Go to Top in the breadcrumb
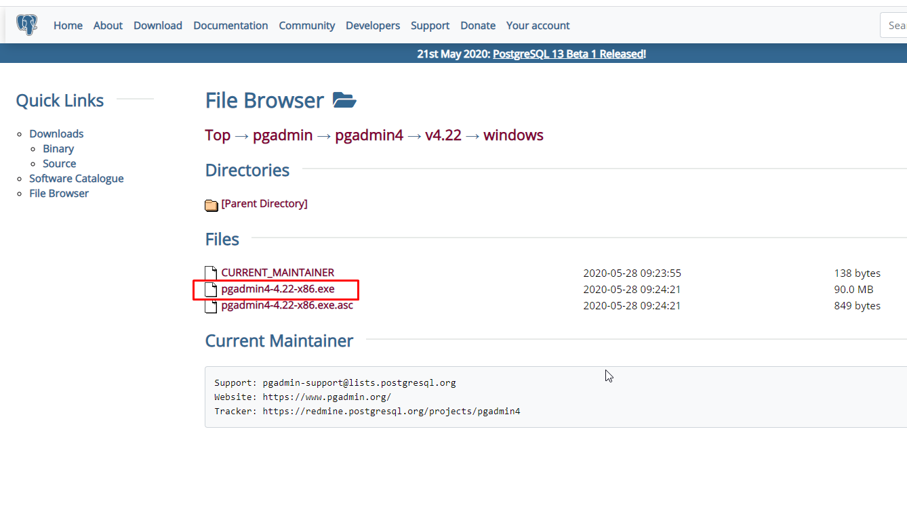The height and width of the screenshot is (509, 907). pos(218,135)
